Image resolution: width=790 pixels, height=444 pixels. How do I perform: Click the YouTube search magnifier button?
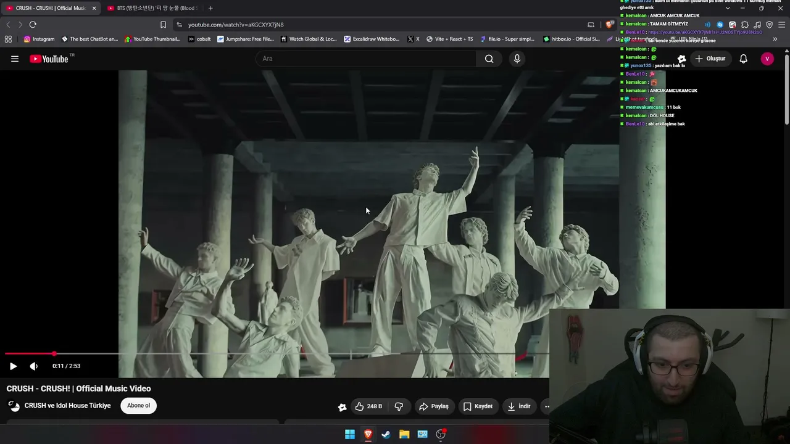pos(489,59)
